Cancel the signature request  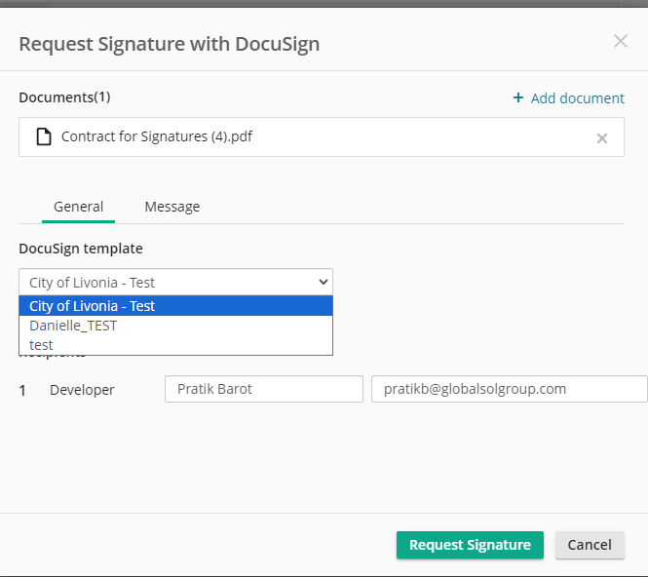click(590, 545)
